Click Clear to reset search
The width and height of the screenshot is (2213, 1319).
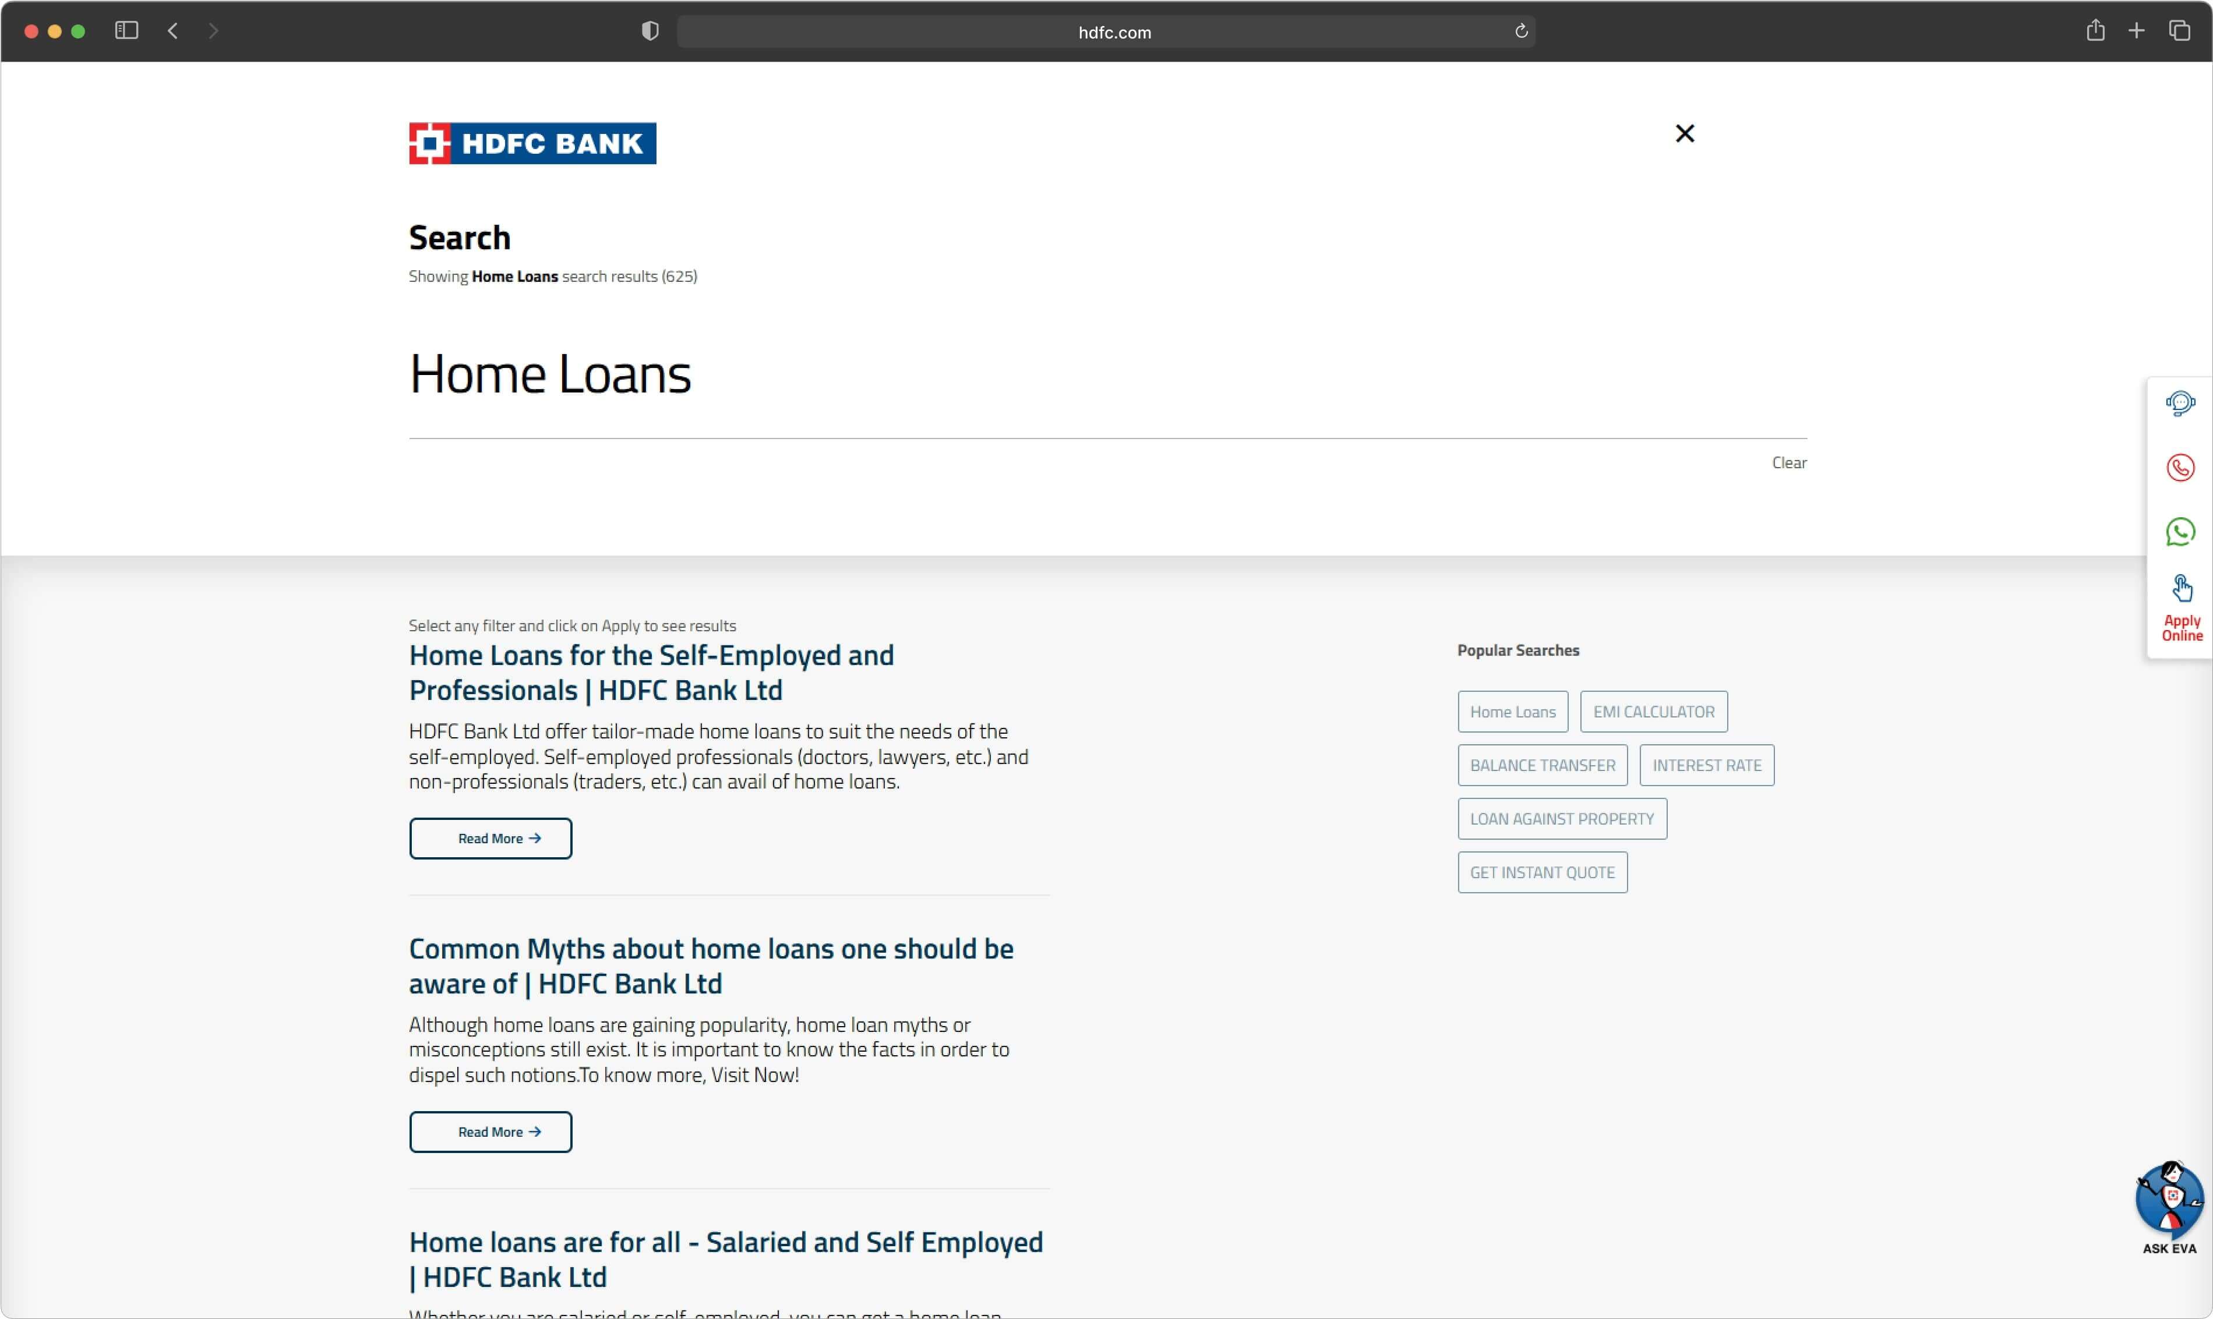coord(1788,462)
